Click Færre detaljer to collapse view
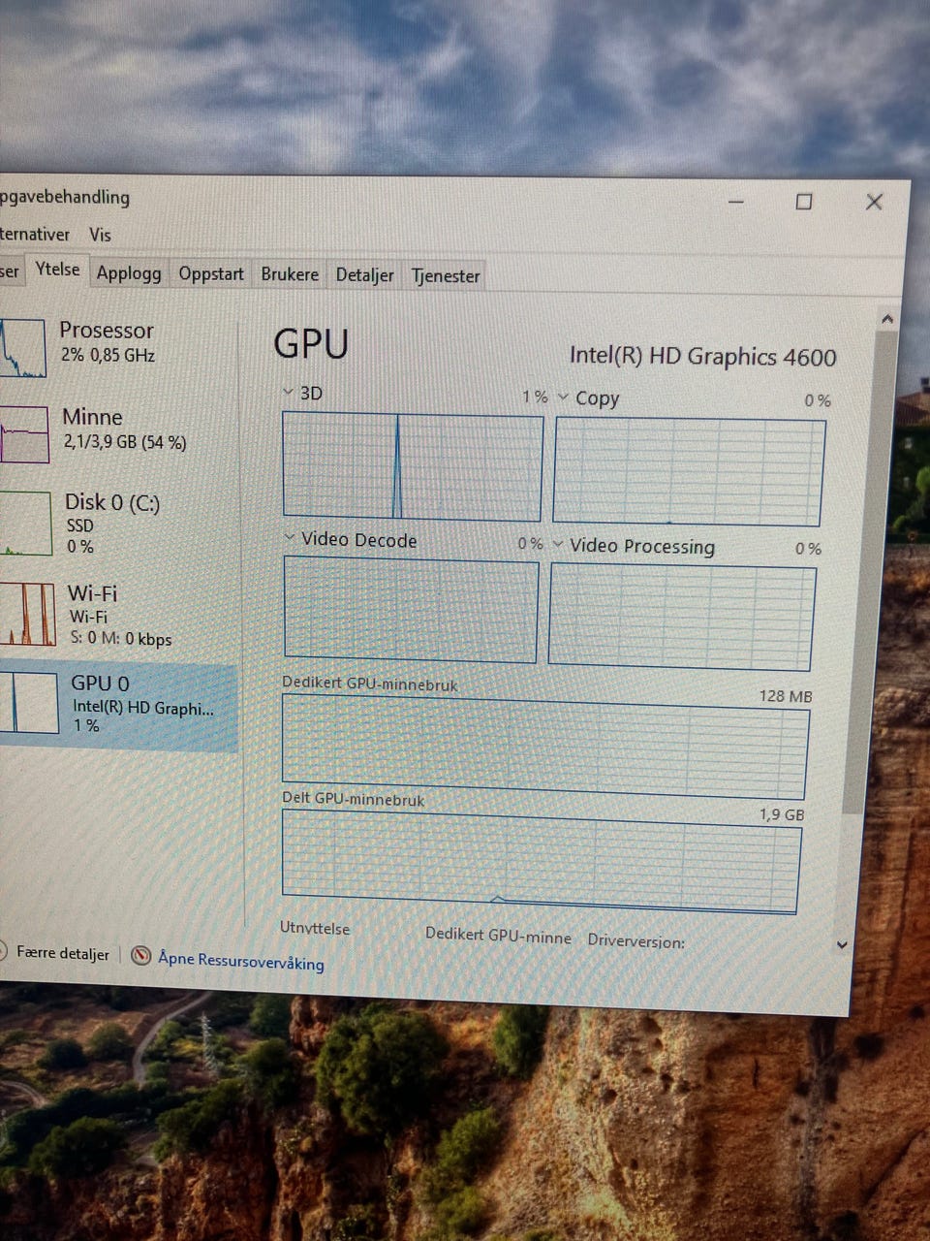930x1241 pixels. (63, 953)
